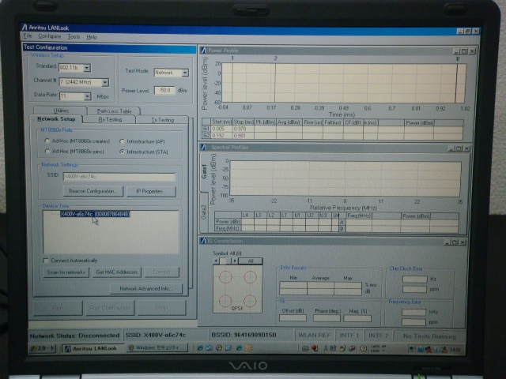Switch to the Tx Testing tab
506x379 pixels.
pyautogui.click(x=163, y=120)
